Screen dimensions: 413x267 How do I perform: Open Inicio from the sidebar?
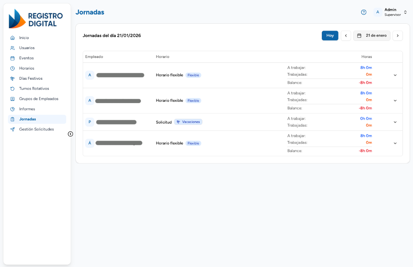(x=23, y=37)
